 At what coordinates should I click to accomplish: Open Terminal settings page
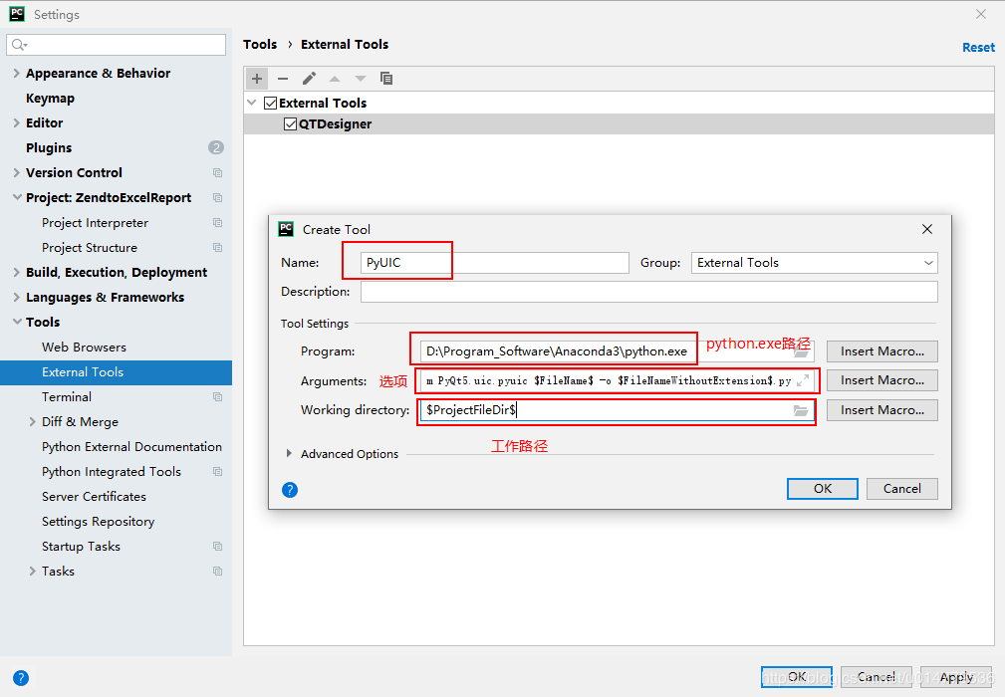[67, 397]
